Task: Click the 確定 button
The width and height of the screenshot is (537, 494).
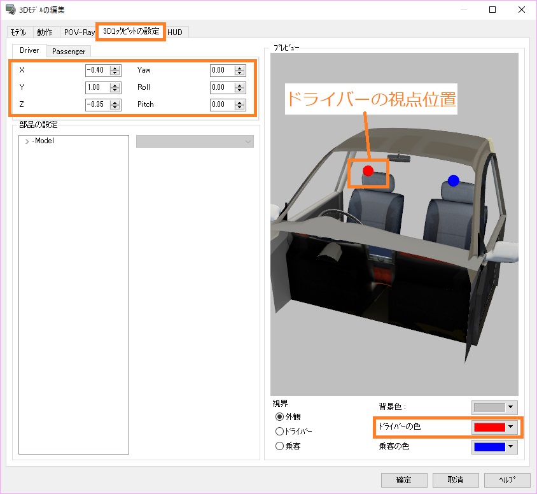Action: pyautogui.click(x=404, y=480)
